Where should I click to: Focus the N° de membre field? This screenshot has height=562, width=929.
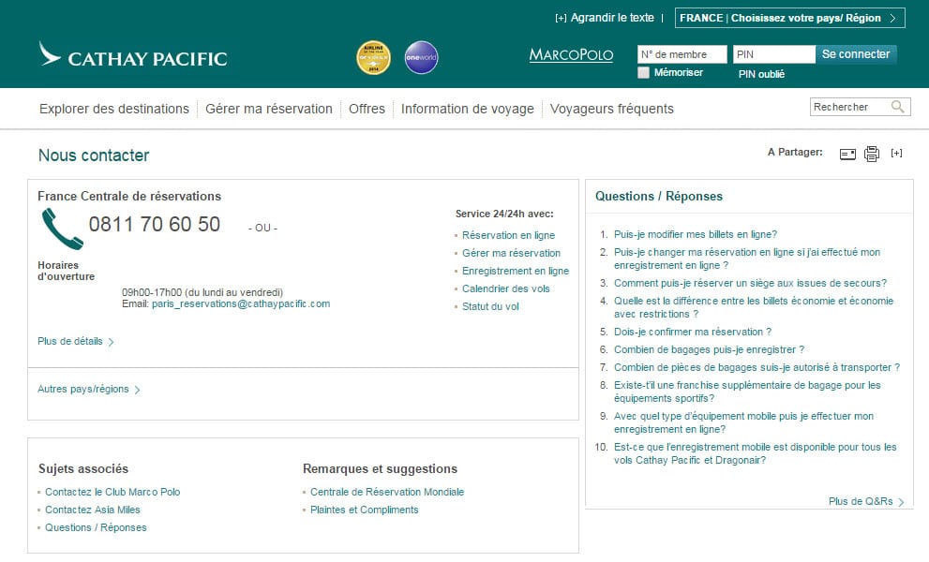point(682,54)
